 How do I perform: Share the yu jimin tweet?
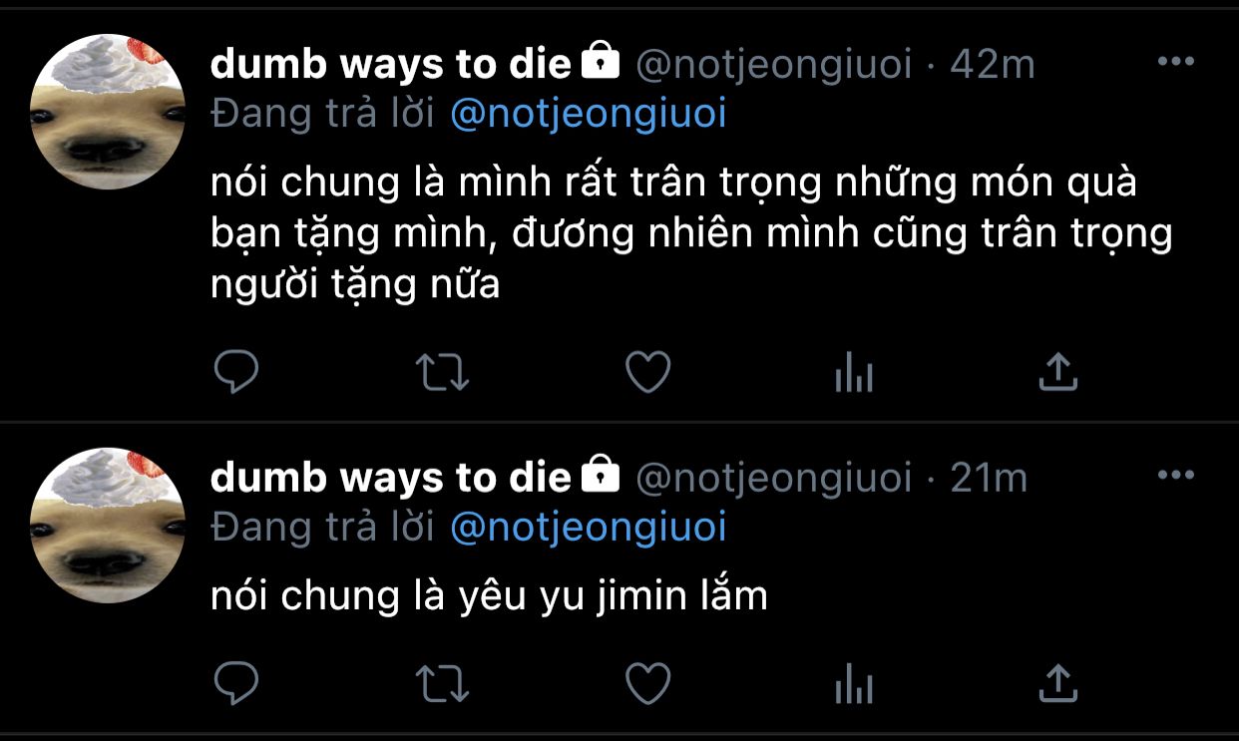(1058, 683)
